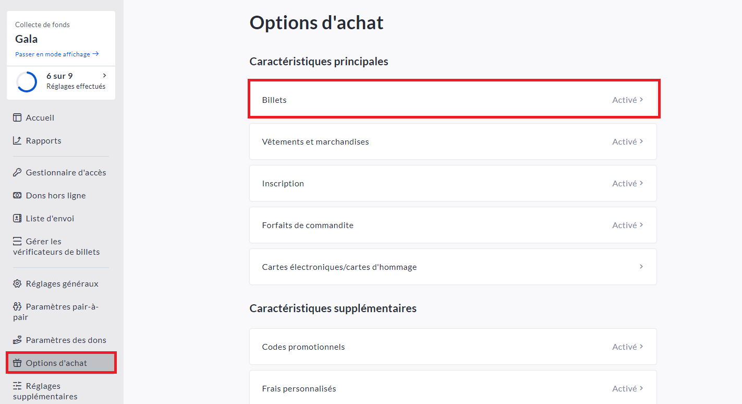Click the circular settings progress ring
Viewport: 742px width, 404px height.
point(27,81)
